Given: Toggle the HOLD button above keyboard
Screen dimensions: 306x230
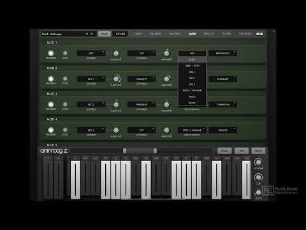Looking at the screenshot, I should (x=258, y=151).
